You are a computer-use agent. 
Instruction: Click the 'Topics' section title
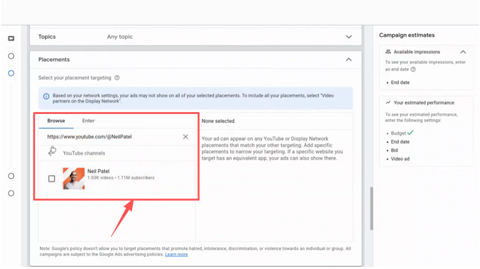click(47, 37)
